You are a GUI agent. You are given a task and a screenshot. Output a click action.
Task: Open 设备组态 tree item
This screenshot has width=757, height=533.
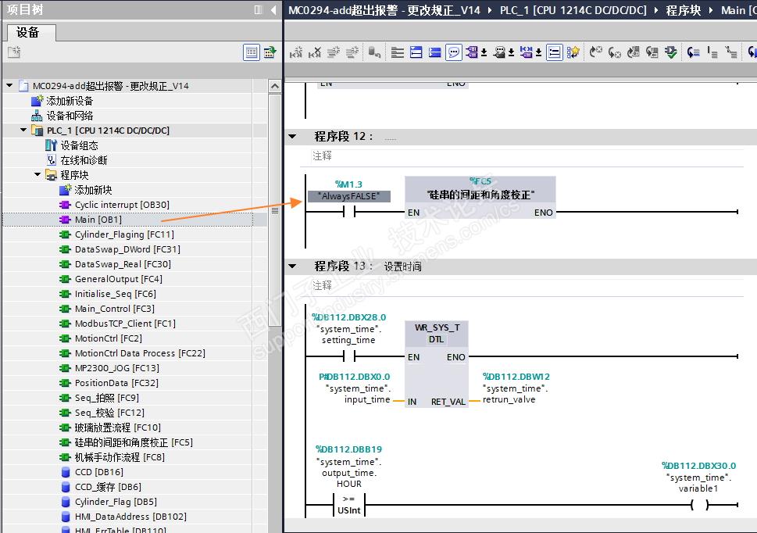tap(79, 145)
